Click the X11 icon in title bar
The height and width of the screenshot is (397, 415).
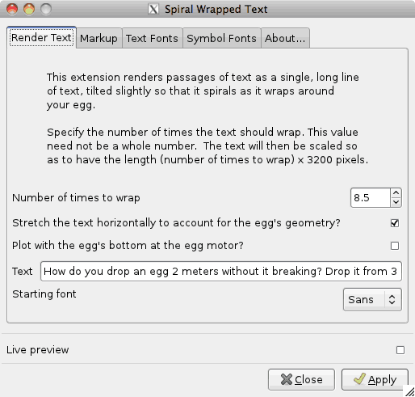153,9
